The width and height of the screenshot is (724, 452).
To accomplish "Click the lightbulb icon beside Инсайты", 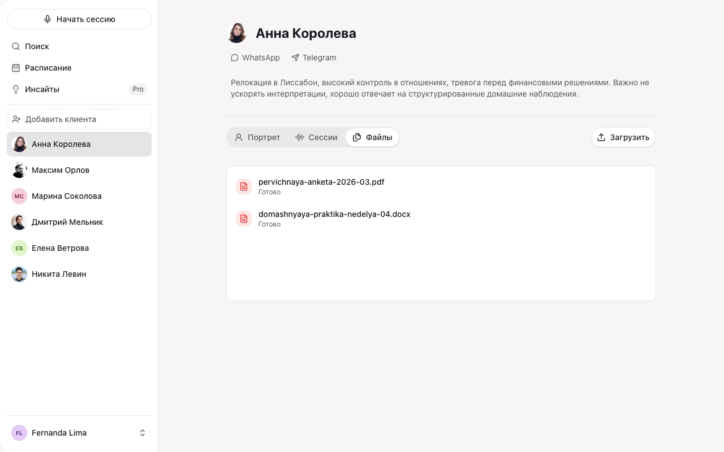I will coord(16,89).
